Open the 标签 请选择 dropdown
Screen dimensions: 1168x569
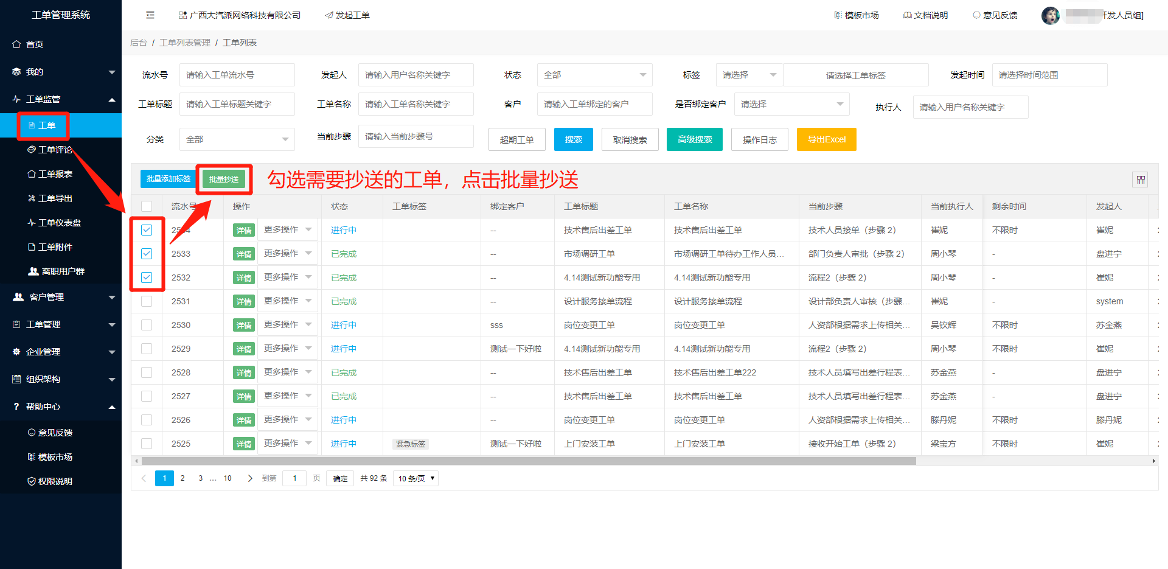pyautogui.click(x=749, y=75)
